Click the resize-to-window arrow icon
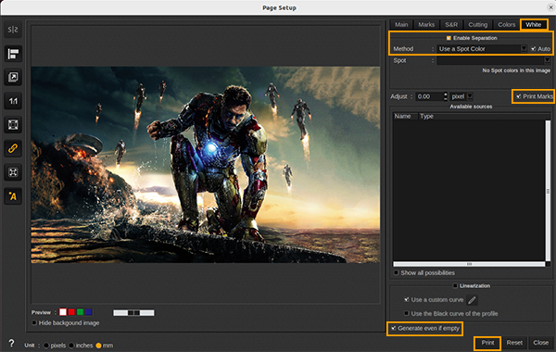Screen dimensions: 556x352 pos(13,77)
